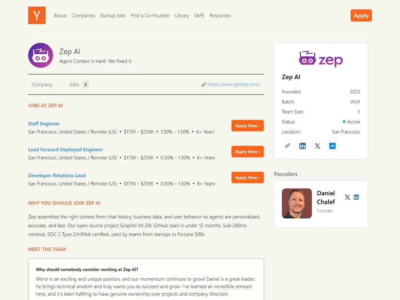
Task: Click Daniel Chalef's founder photo
Action: tap(296, 203)
